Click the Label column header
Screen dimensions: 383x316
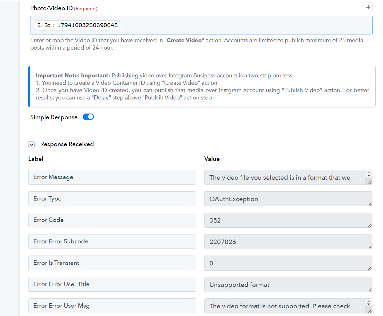pyautogui.click(x=36, y=159)
